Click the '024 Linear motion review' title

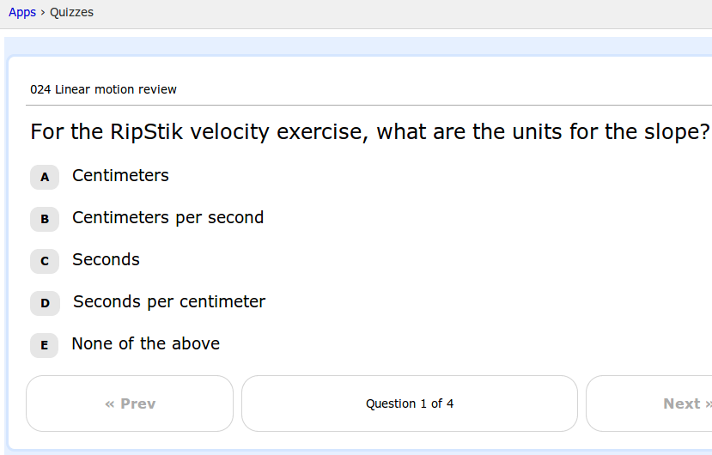tap(103, 89)
